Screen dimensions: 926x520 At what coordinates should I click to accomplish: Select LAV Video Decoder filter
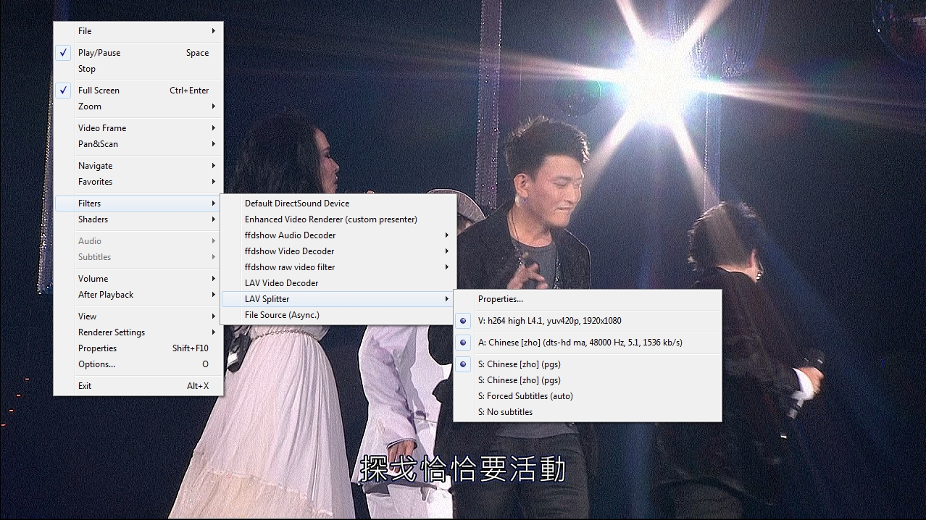pos(281,283)
